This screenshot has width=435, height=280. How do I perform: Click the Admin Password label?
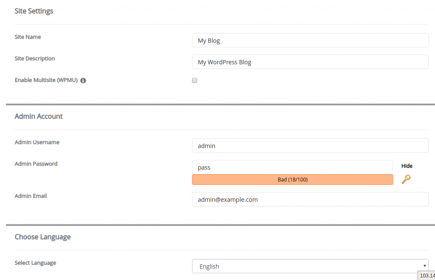(x=36, y=164)
